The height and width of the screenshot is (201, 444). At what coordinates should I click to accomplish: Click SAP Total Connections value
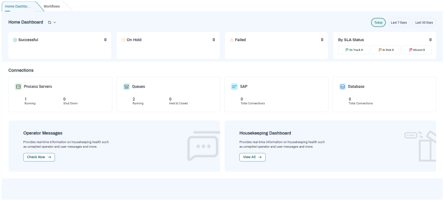(x=242, y=99)
